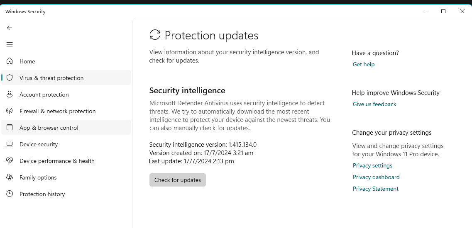This screenshot has width=472, height=228.
Task: Open the Family options people icon
Action: [x=10, y=177]
